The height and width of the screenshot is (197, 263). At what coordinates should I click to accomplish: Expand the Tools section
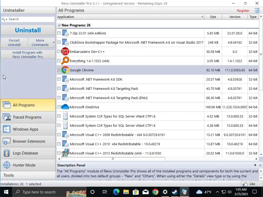point(28,175)
